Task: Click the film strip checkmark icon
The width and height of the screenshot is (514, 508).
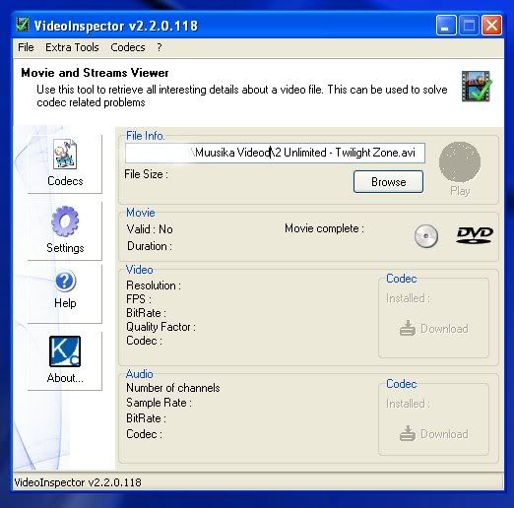Action: [x=477, y=87]
